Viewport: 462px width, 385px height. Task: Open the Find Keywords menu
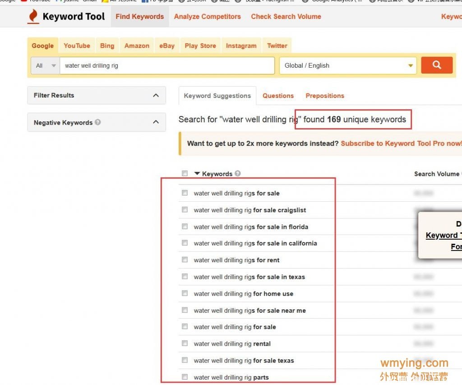(x=140, y=17)
